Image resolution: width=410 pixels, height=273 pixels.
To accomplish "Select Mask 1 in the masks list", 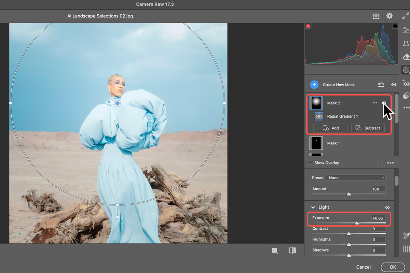I will [x=333, y=143].
